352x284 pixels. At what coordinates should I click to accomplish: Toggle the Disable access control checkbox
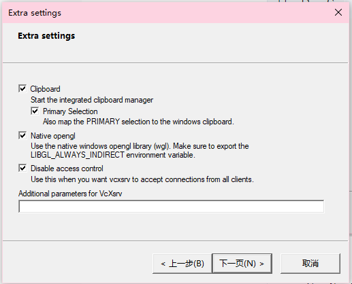point(22,168)
